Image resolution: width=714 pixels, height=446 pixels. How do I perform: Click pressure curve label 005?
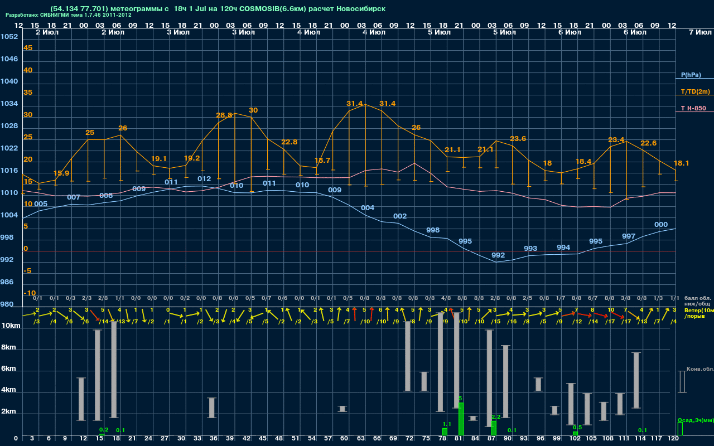41,204
